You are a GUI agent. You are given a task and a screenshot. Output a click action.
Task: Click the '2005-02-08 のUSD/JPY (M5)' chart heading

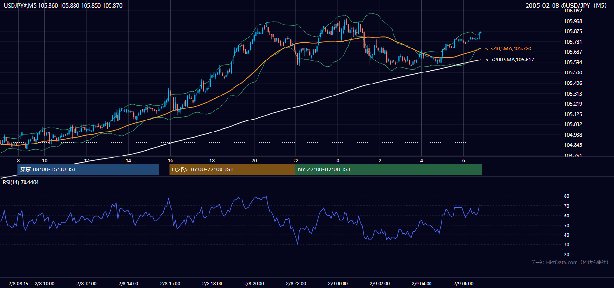[567, 6]
